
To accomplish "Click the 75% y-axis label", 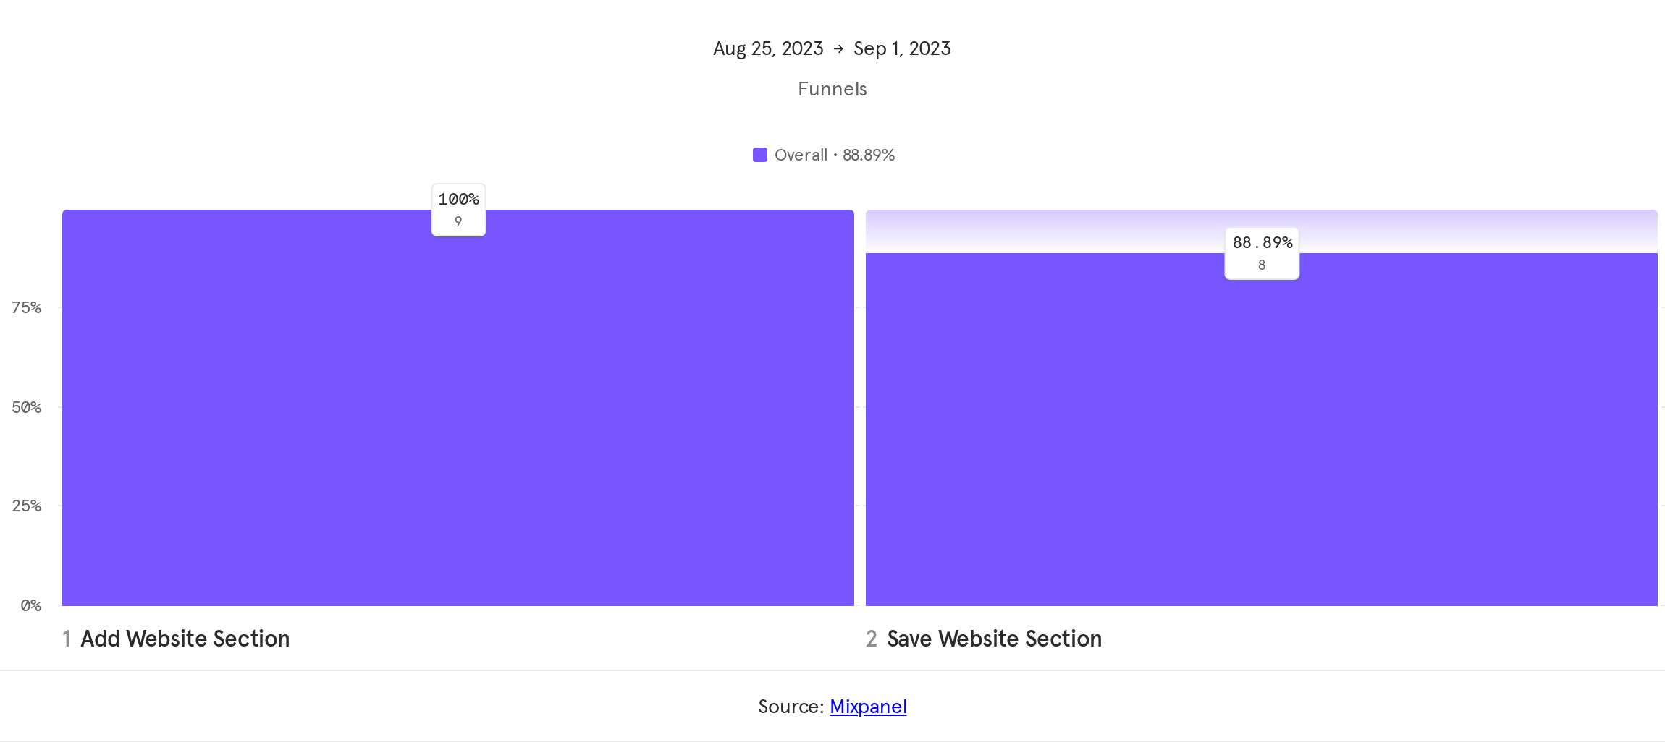I will pyautogui.click(x=27, y=307).
